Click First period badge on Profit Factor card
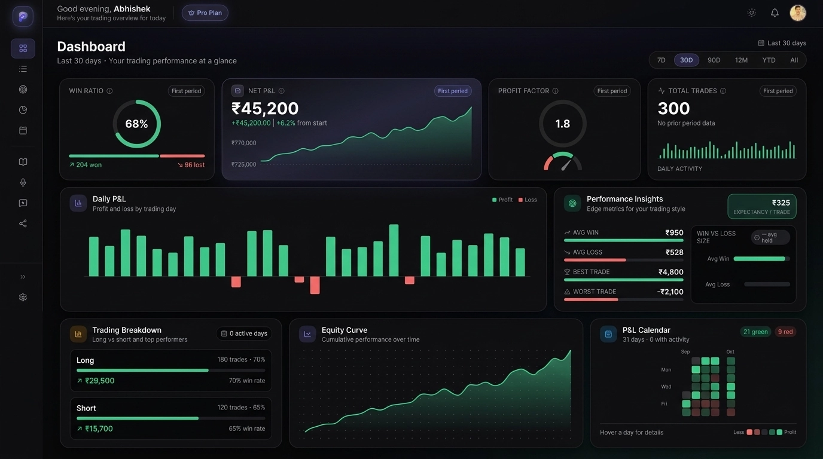Viewport: 823px width, 459px height. click(x=612, y=91)
